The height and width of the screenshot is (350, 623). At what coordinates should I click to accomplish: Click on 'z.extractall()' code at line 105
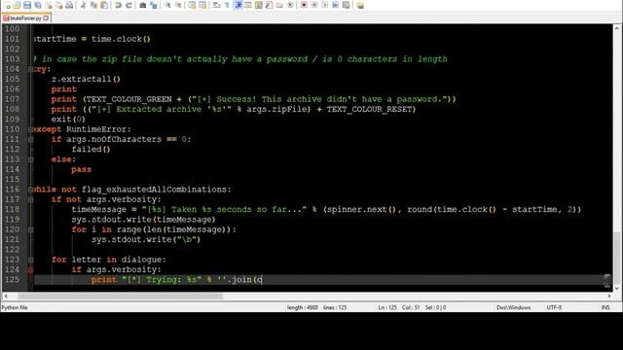pos(86,79)
